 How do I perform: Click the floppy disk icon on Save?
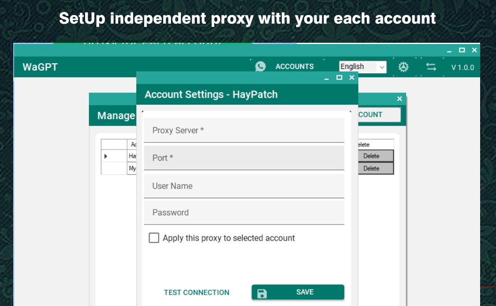(x=262, y=294)
